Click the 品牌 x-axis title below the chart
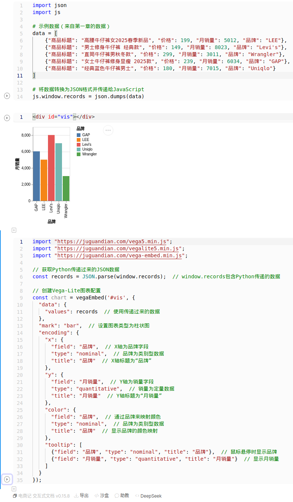 pyautogui.click(x=51, y=221)
